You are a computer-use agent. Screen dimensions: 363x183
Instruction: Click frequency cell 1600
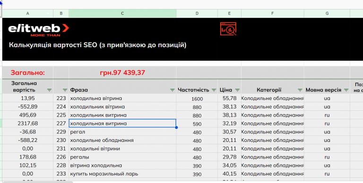click(x=197, y=99)
